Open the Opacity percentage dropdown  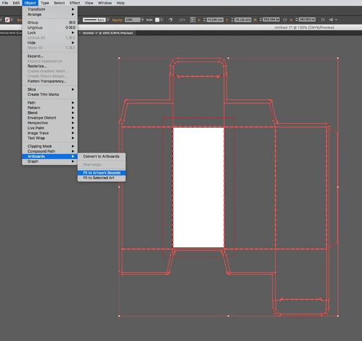142,19
